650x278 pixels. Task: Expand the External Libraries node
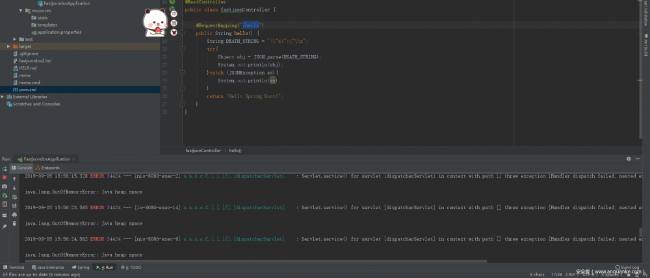pos(3,97)
